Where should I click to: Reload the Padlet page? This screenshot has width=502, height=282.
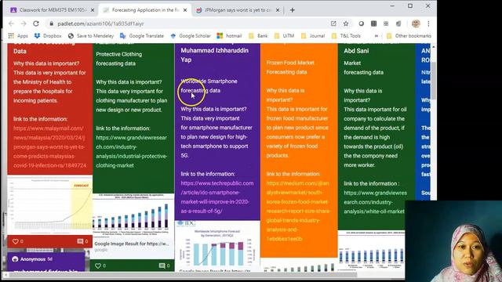(x=36, y=23)
